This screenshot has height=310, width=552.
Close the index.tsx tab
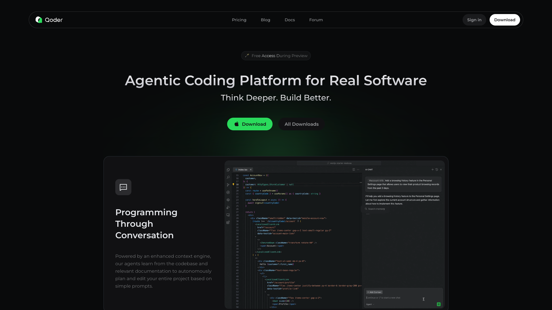pos(250,169)
